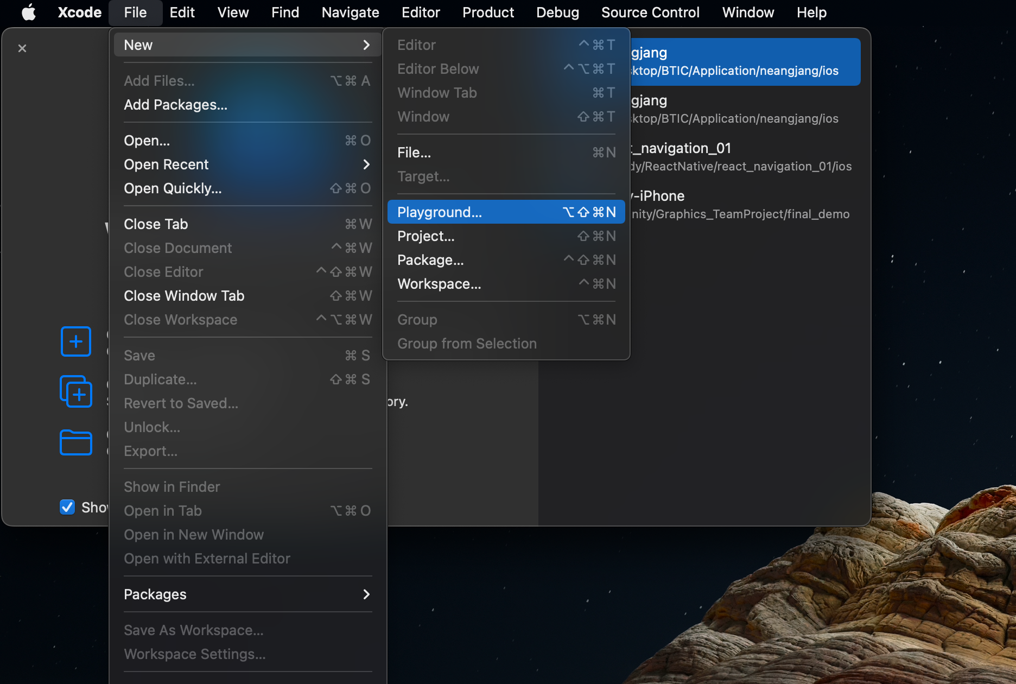Choose Open Quickly... menu item
1016x684 pixels.
pyautogui.click(x=248, y=188)
